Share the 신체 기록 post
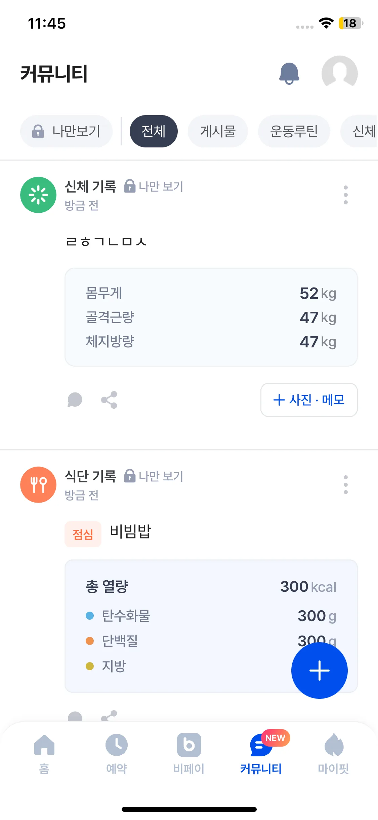Screen dimensions: 378x820 [x=109, y=400]
